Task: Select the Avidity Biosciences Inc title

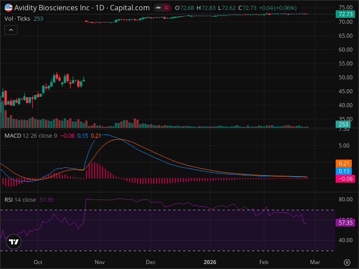Action: point(52,8)
